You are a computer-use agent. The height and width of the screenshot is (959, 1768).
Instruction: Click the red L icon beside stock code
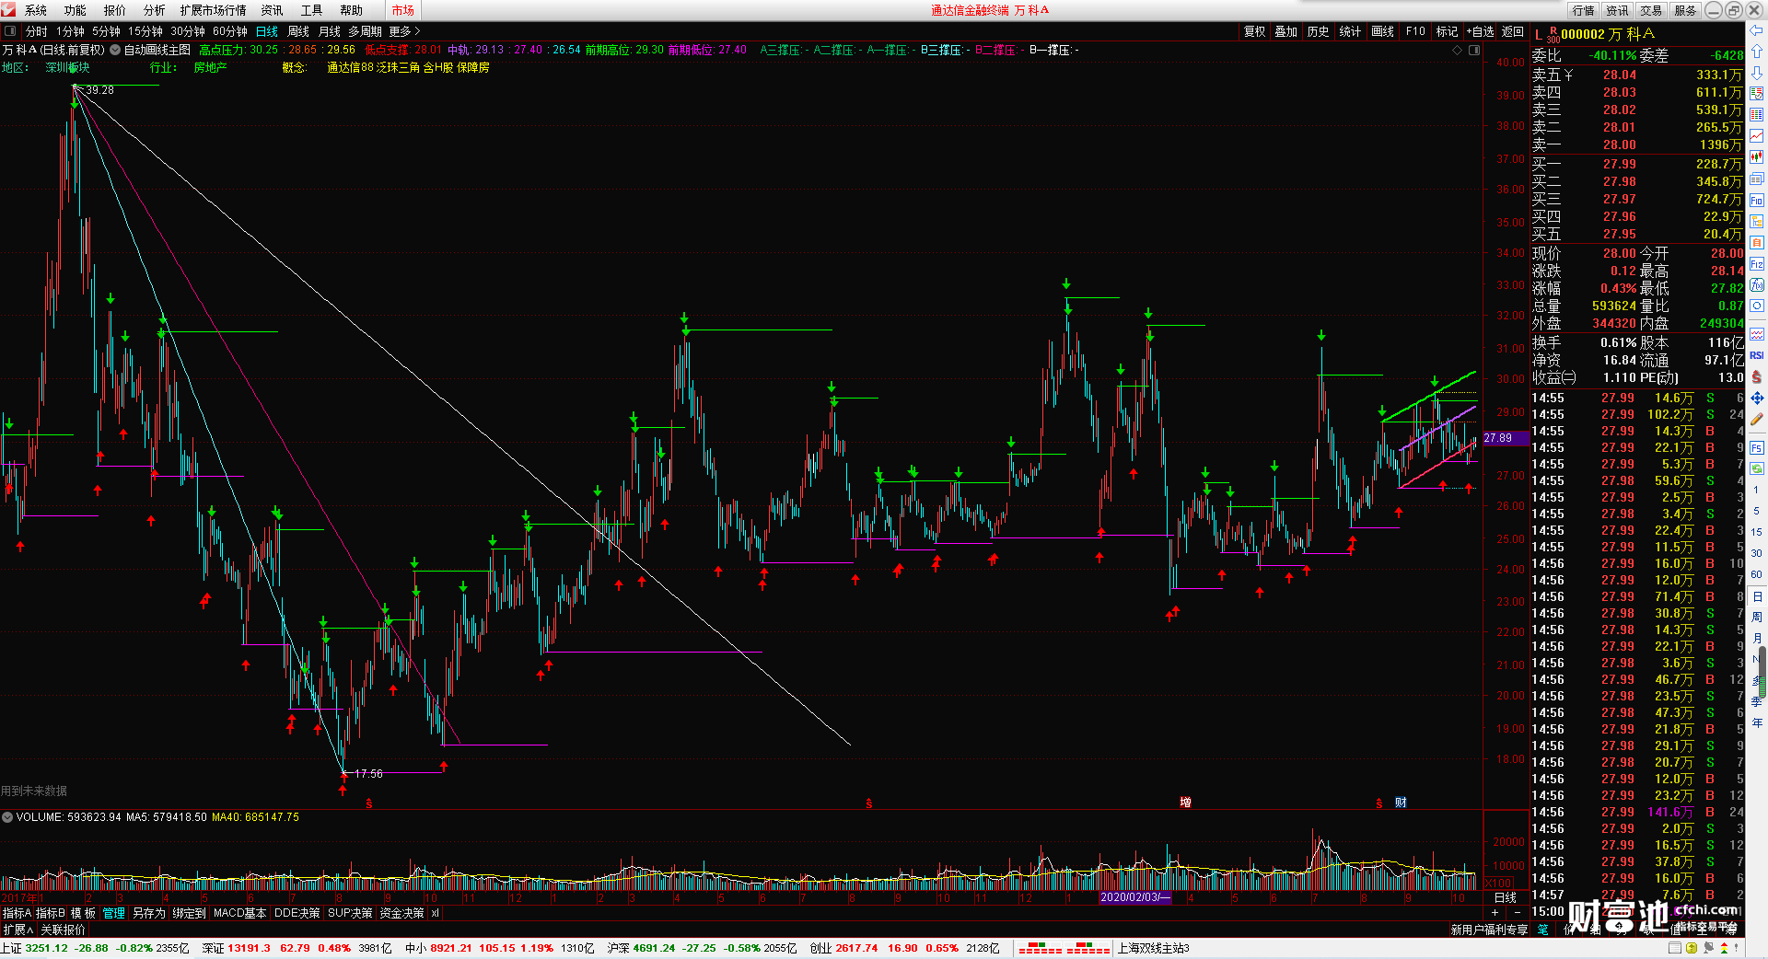1538,35
